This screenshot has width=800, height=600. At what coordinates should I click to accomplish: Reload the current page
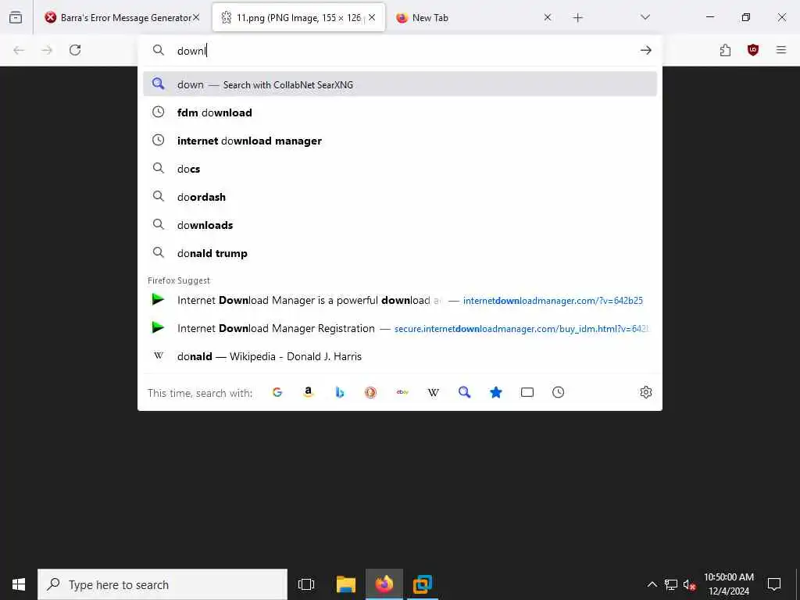coord(75,50)
